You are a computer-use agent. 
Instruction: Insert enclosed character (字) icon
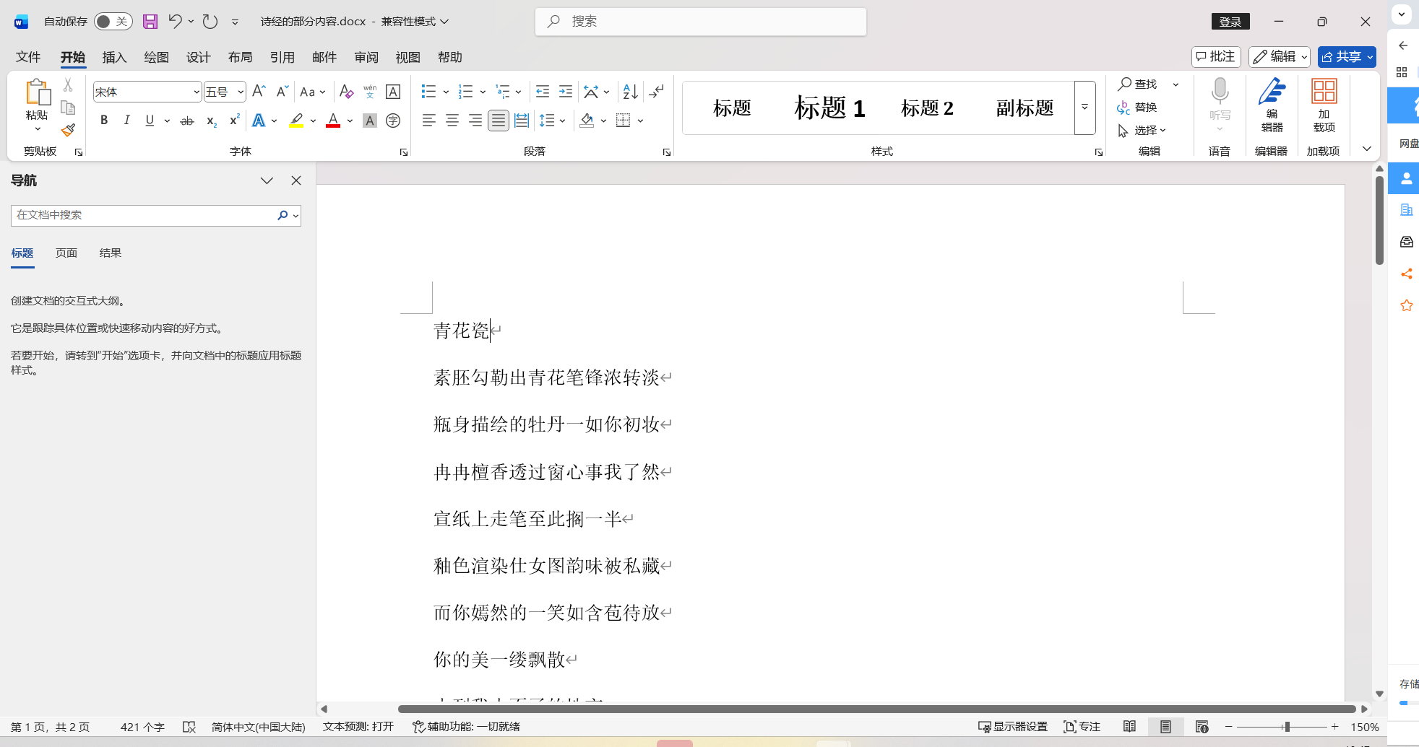coord(393,121)
